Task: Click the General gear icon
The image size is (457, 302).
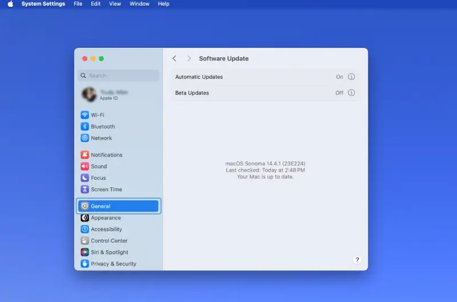Action: coord(85,206)
